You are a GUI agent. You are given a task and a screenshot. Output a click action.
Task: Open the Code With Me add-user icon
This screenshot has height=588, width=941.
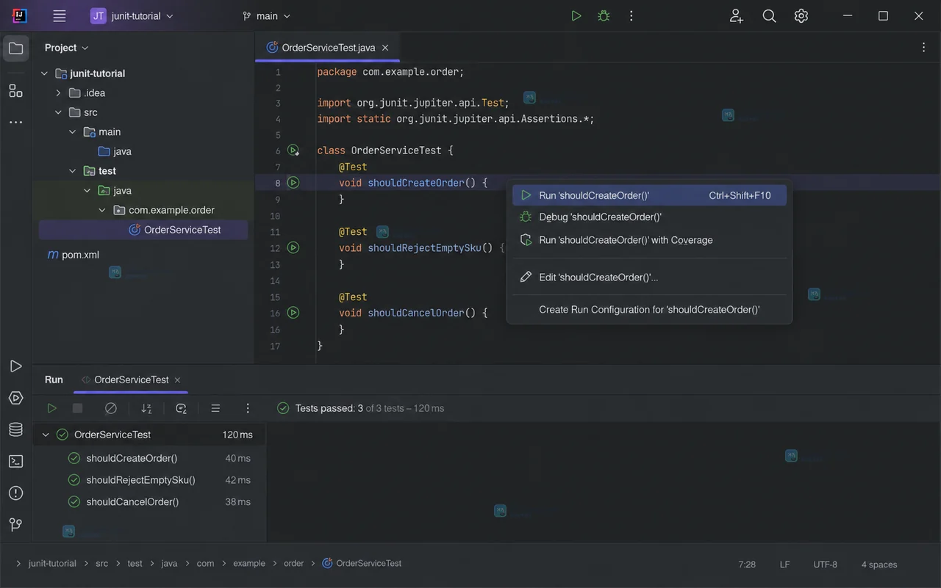pyautogui.click(x=736, y=16)
